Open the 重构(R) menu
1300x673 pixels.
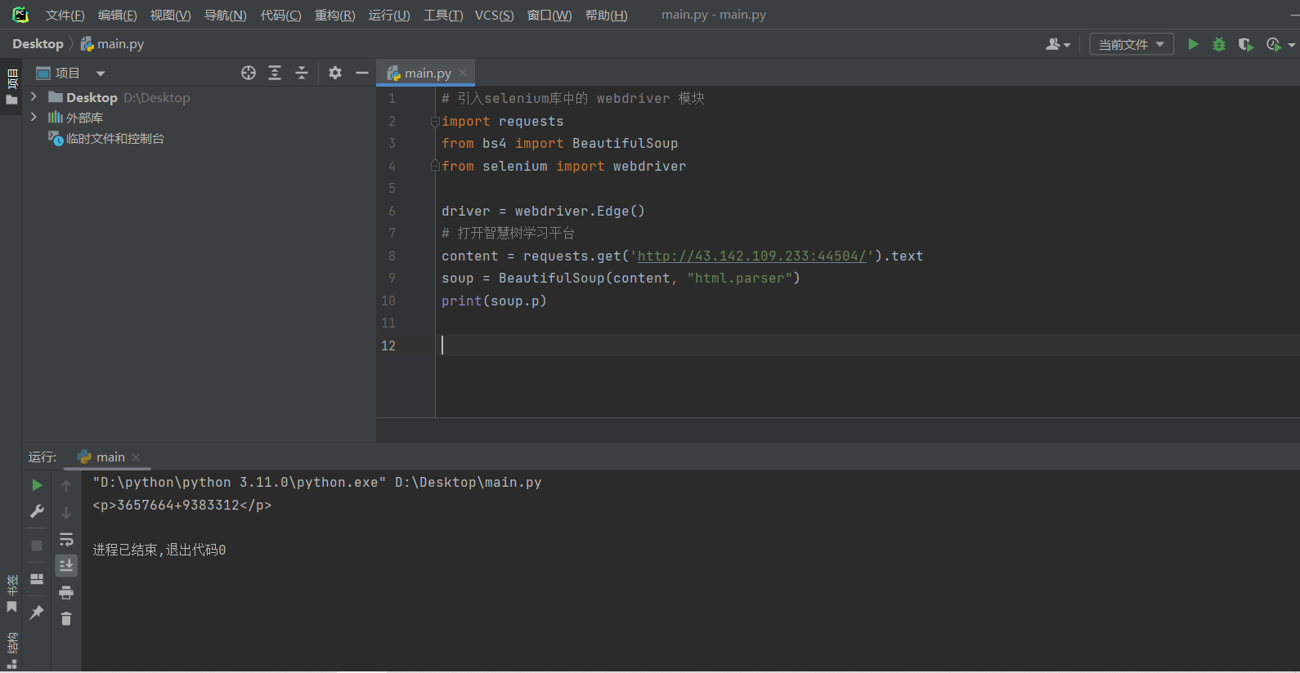click(x=334, y=16)
